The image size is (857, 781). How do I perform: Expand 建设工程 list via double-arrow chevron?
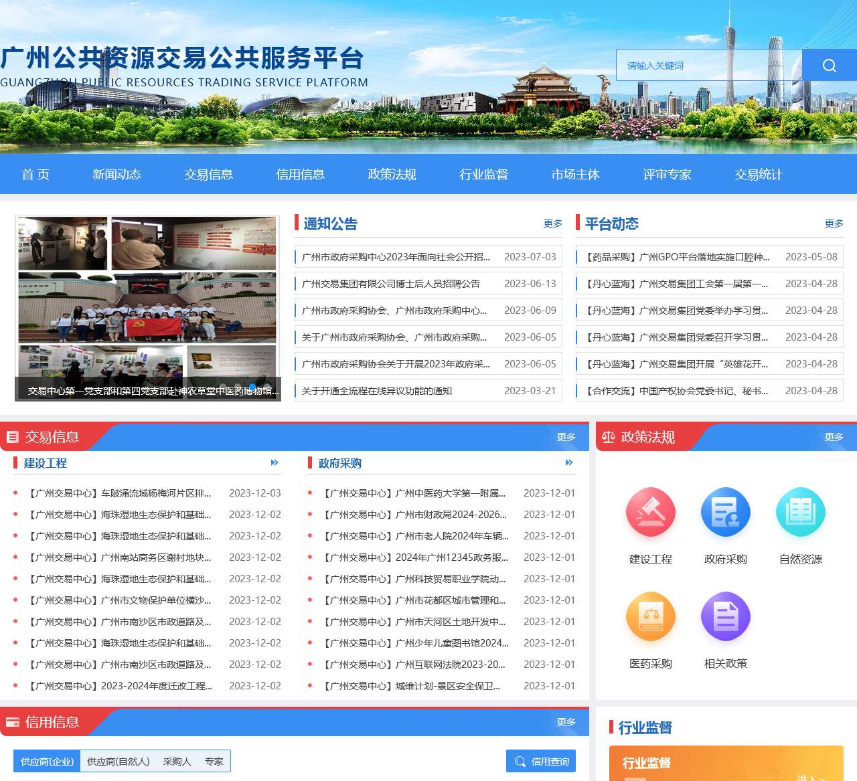pyautogui.click(x=274, y=462)
